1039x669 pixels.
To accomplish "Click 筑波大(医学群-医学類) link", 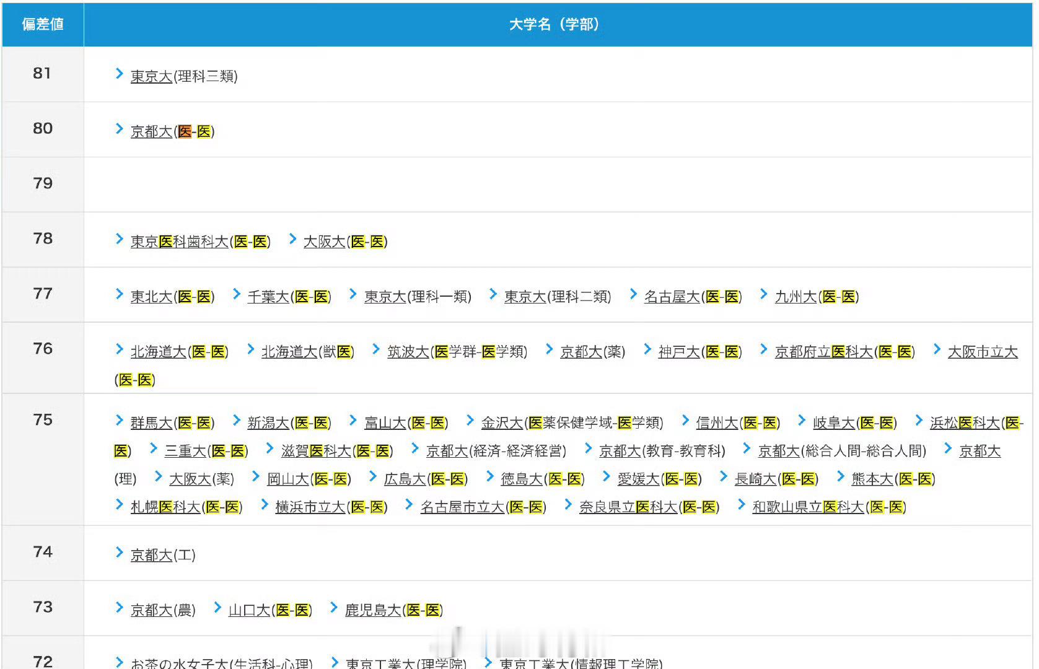I will (x=457, y=352).
